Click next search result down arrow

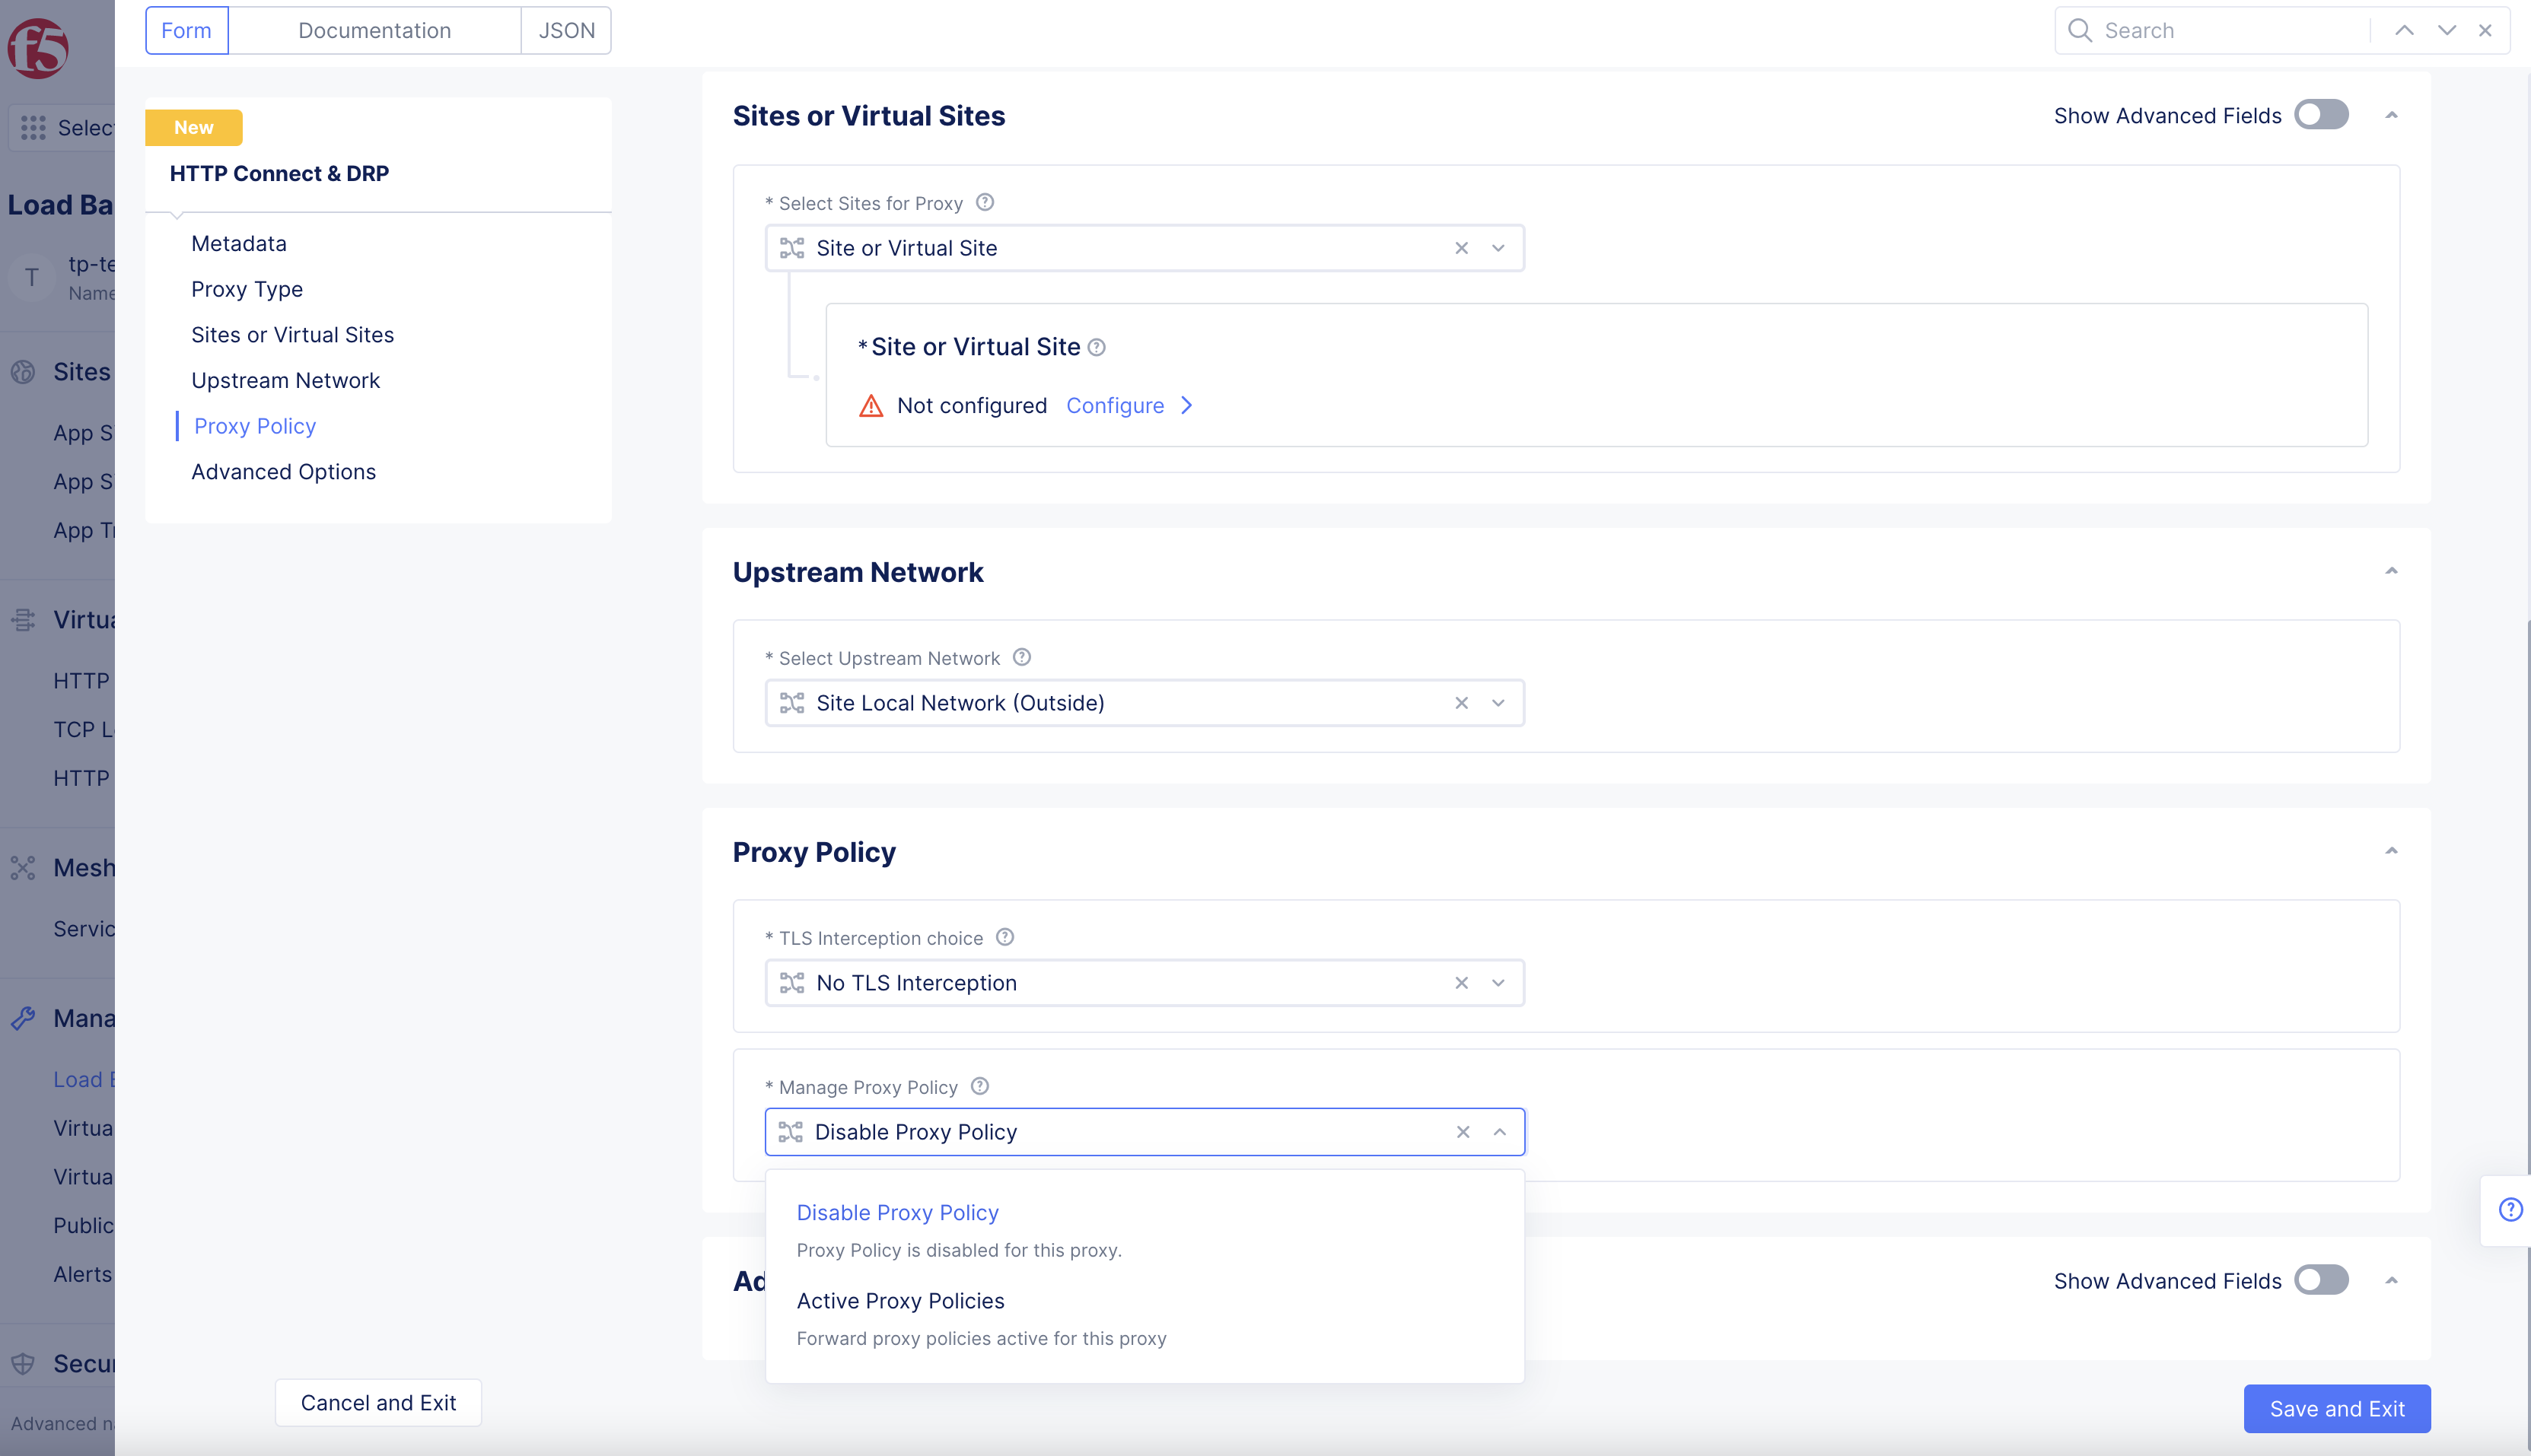(x=2446, y=30)
